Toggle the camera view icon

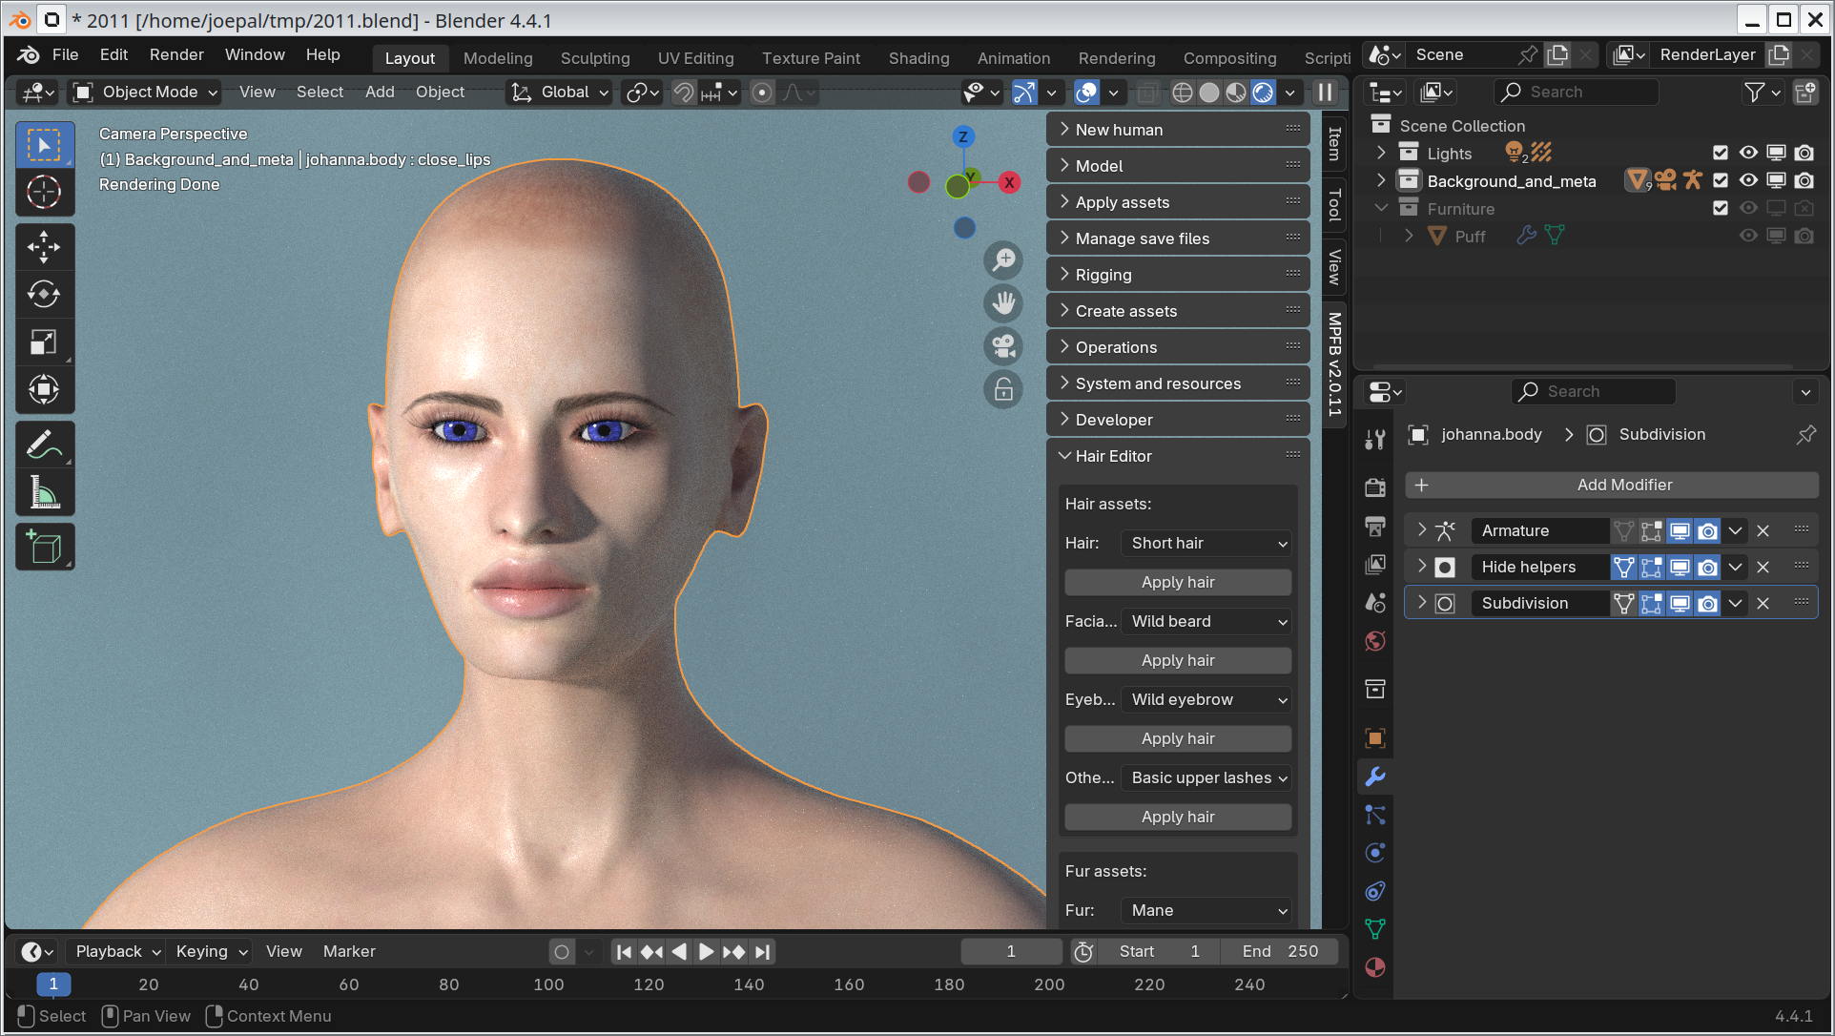click(1003, 346)
